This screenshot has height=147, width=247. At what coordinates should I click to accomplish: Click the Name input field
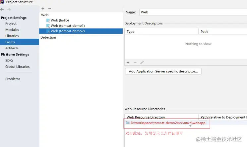click(x=193, y=12)
